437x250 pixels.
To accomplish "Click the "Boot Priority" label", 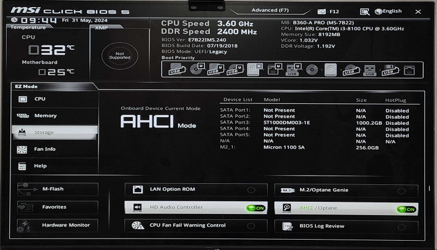I will coord(178,58).
